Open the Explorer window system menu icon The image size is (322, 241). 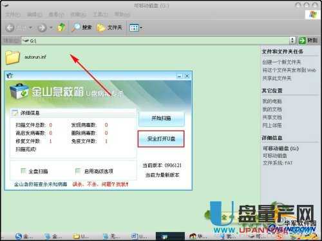click(x=5, y=6)
